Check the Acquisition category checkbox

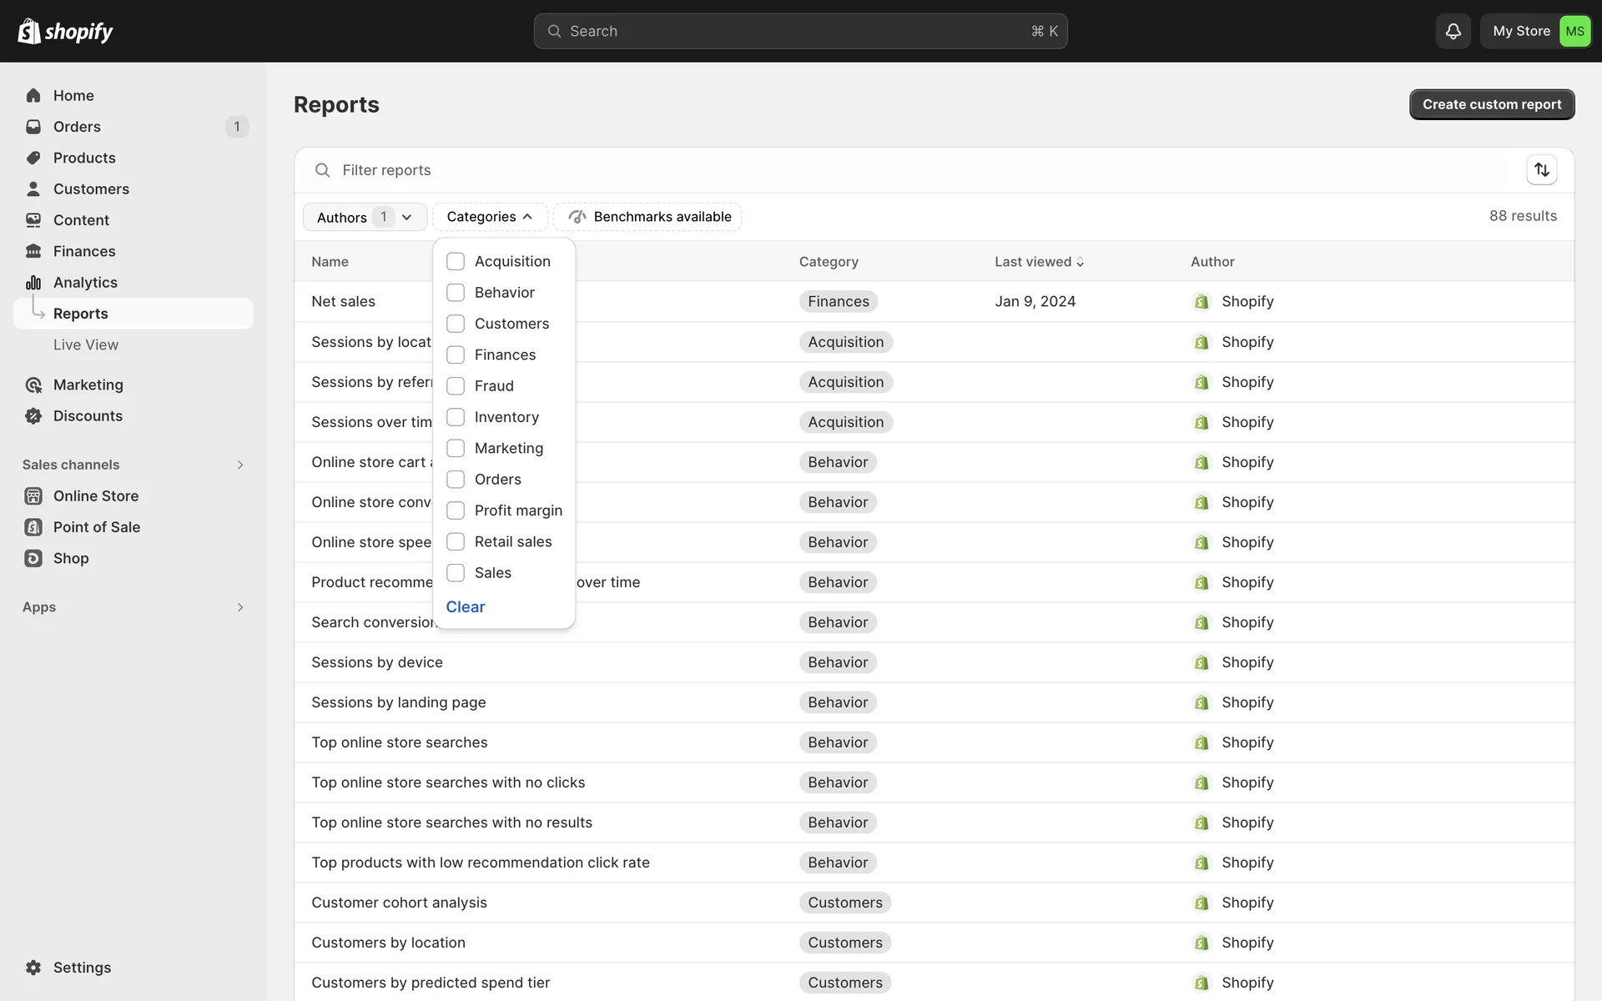click(x=456, y=262)
